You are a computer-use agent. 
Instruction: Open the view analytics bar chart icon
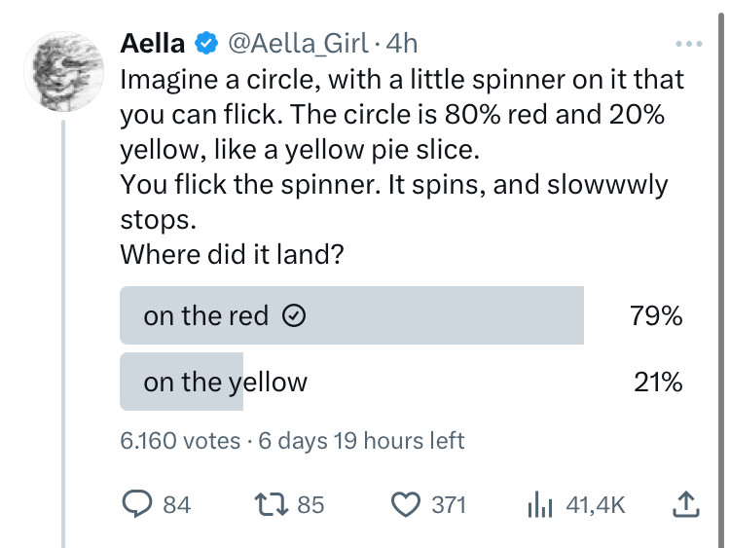click(538, 504)
